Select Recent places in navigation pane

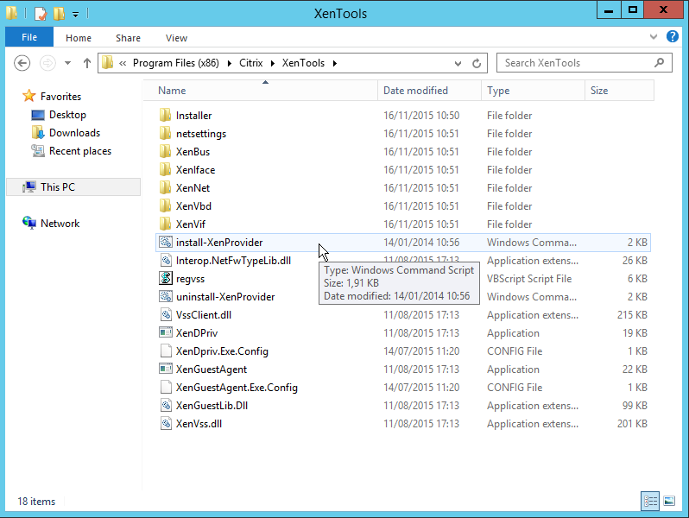coord(80,151)
